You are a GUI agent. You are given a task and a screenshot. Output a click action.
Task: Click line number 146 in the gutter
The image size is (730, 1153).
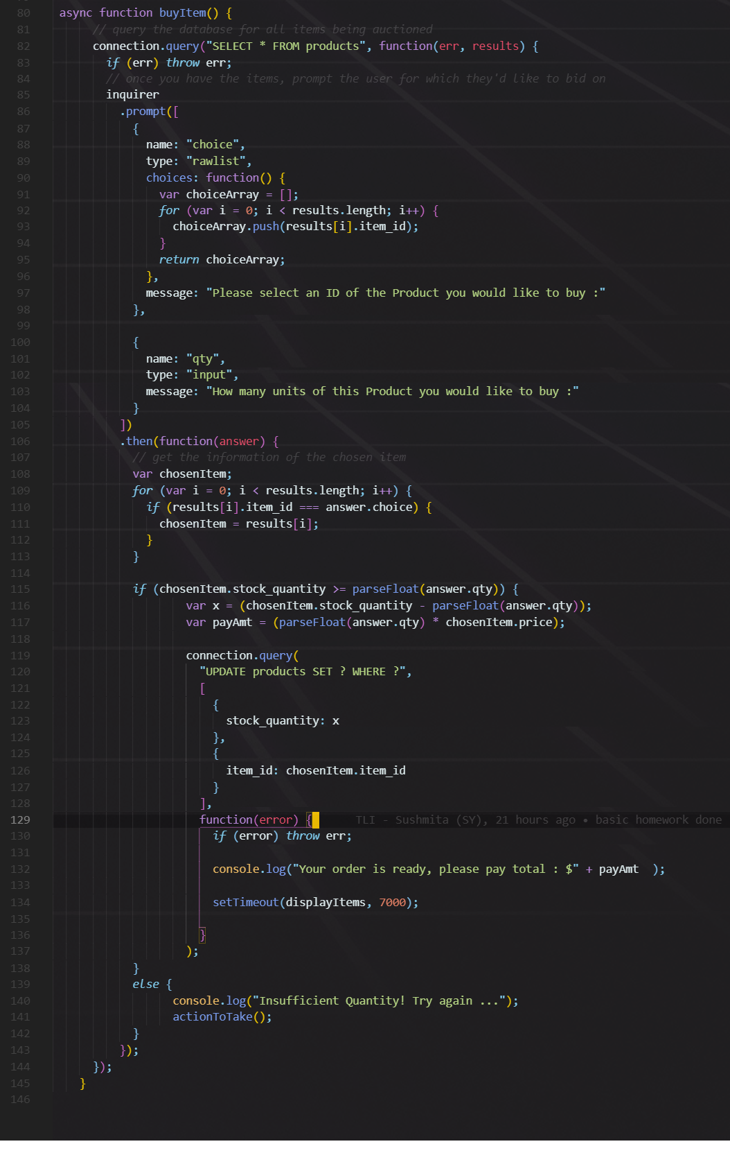(x=21, y=1099)
